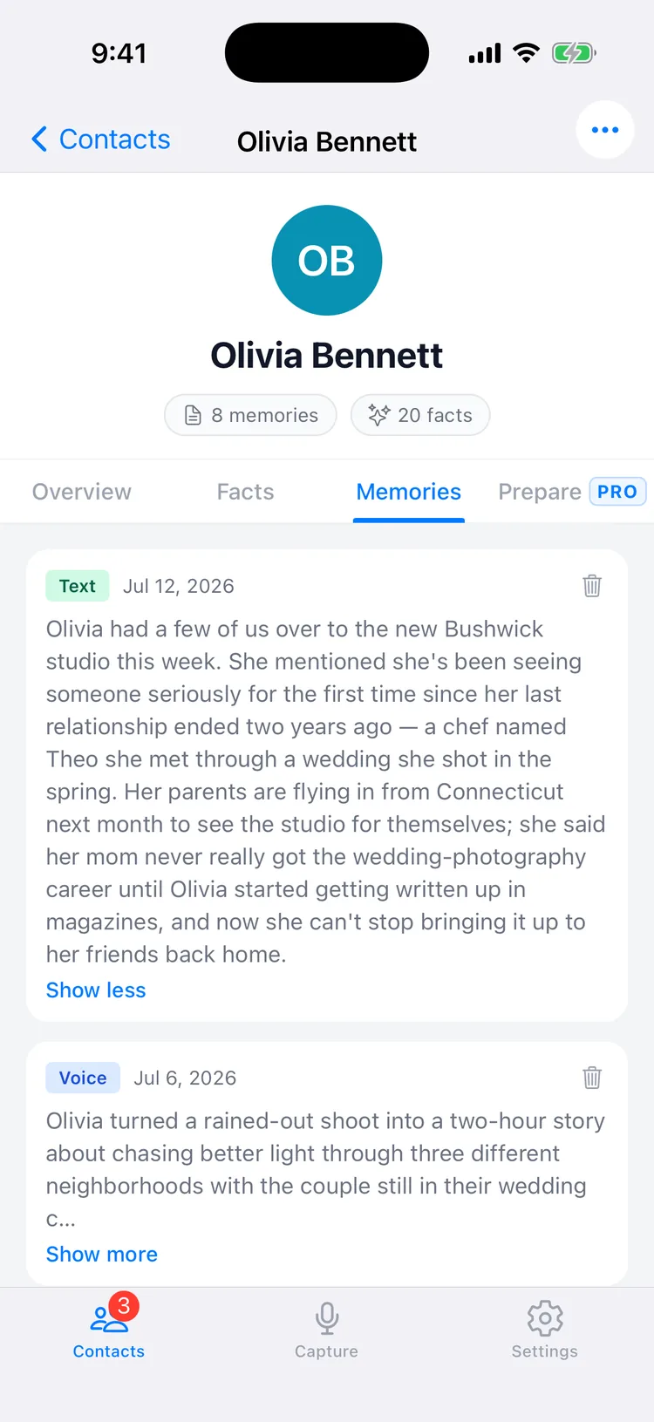654x1422 pixels.
Task: Open the Prepare PRO tab
Action: tap(572, 492)
